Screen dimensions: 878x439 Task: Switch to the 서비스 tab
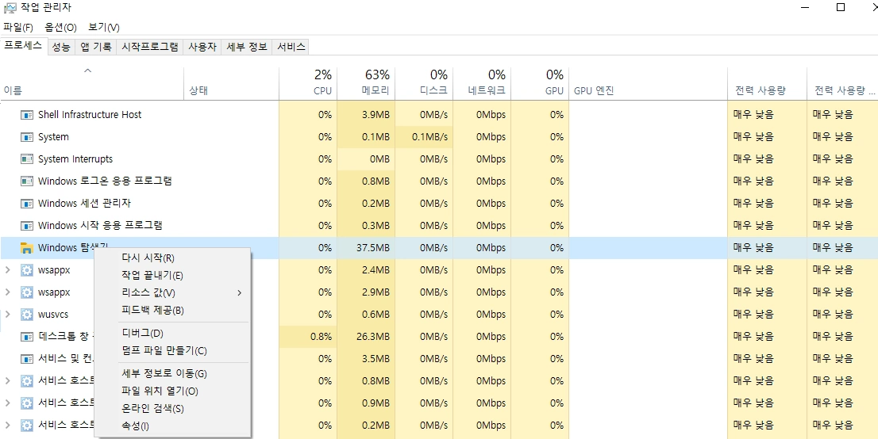tap(291, 47)
